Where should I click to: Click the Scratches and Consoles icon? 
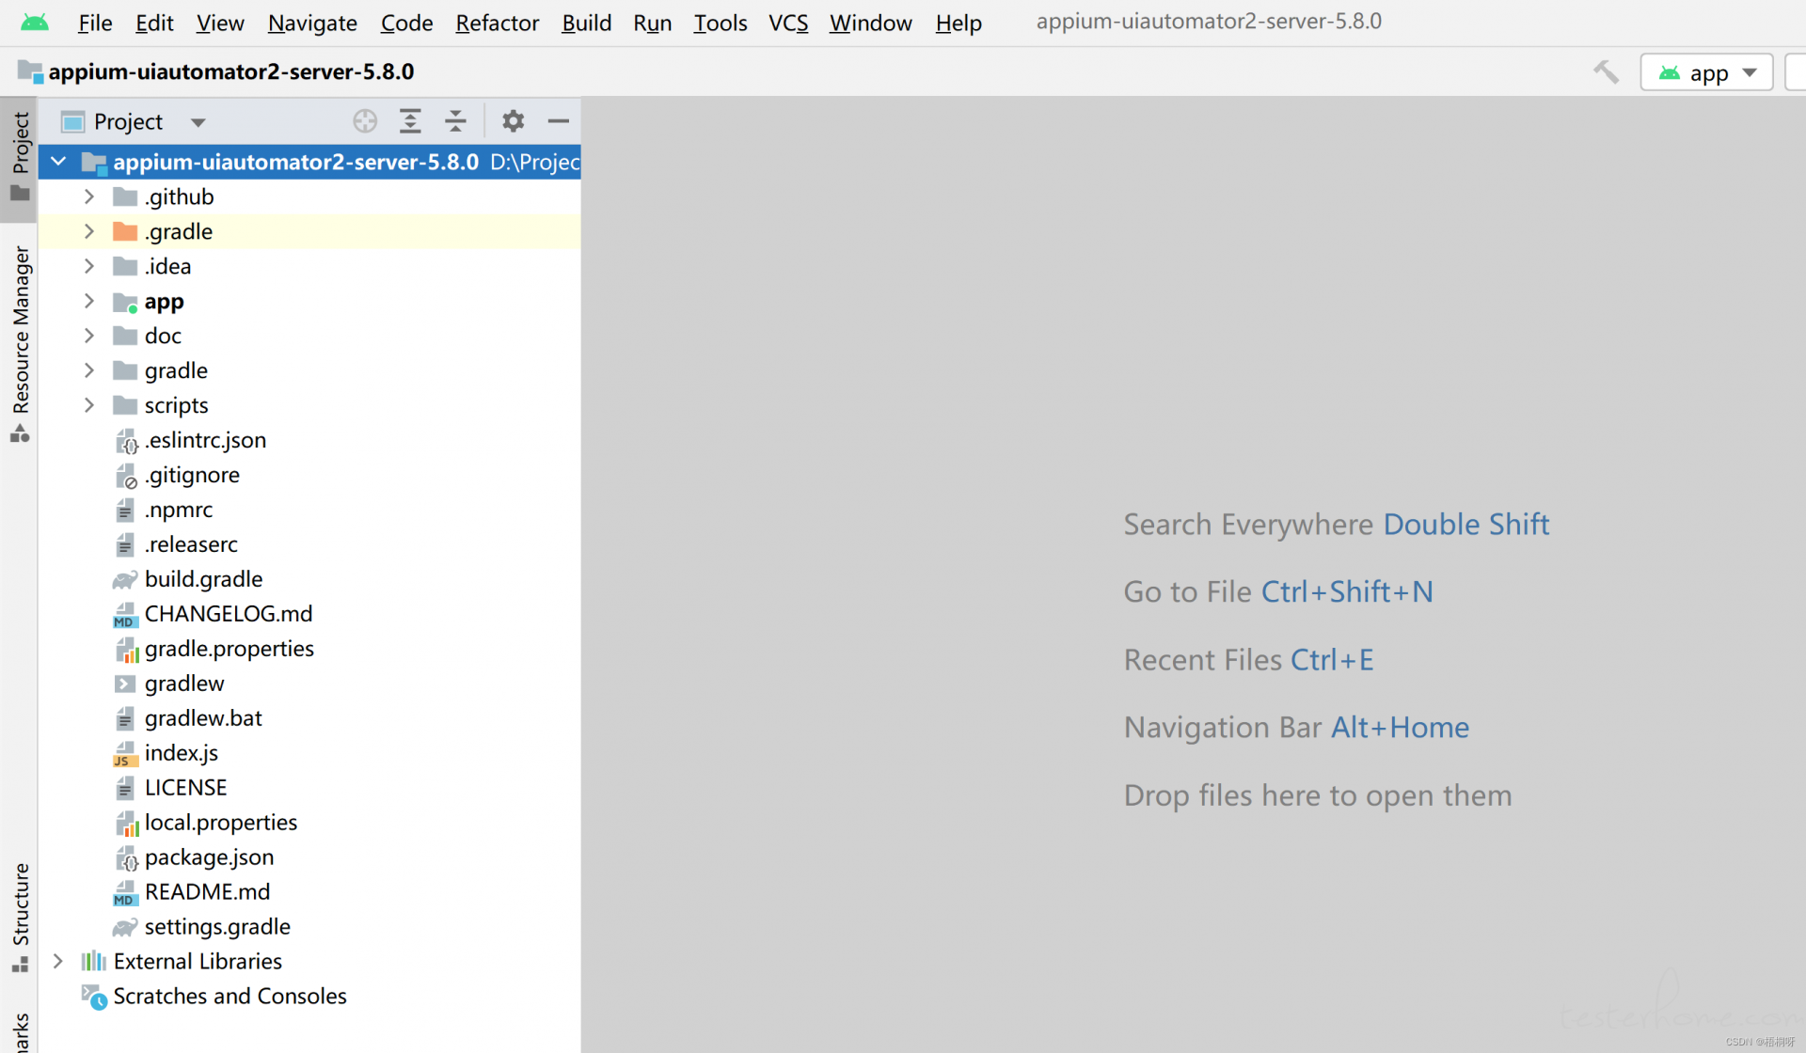(94, 997)
